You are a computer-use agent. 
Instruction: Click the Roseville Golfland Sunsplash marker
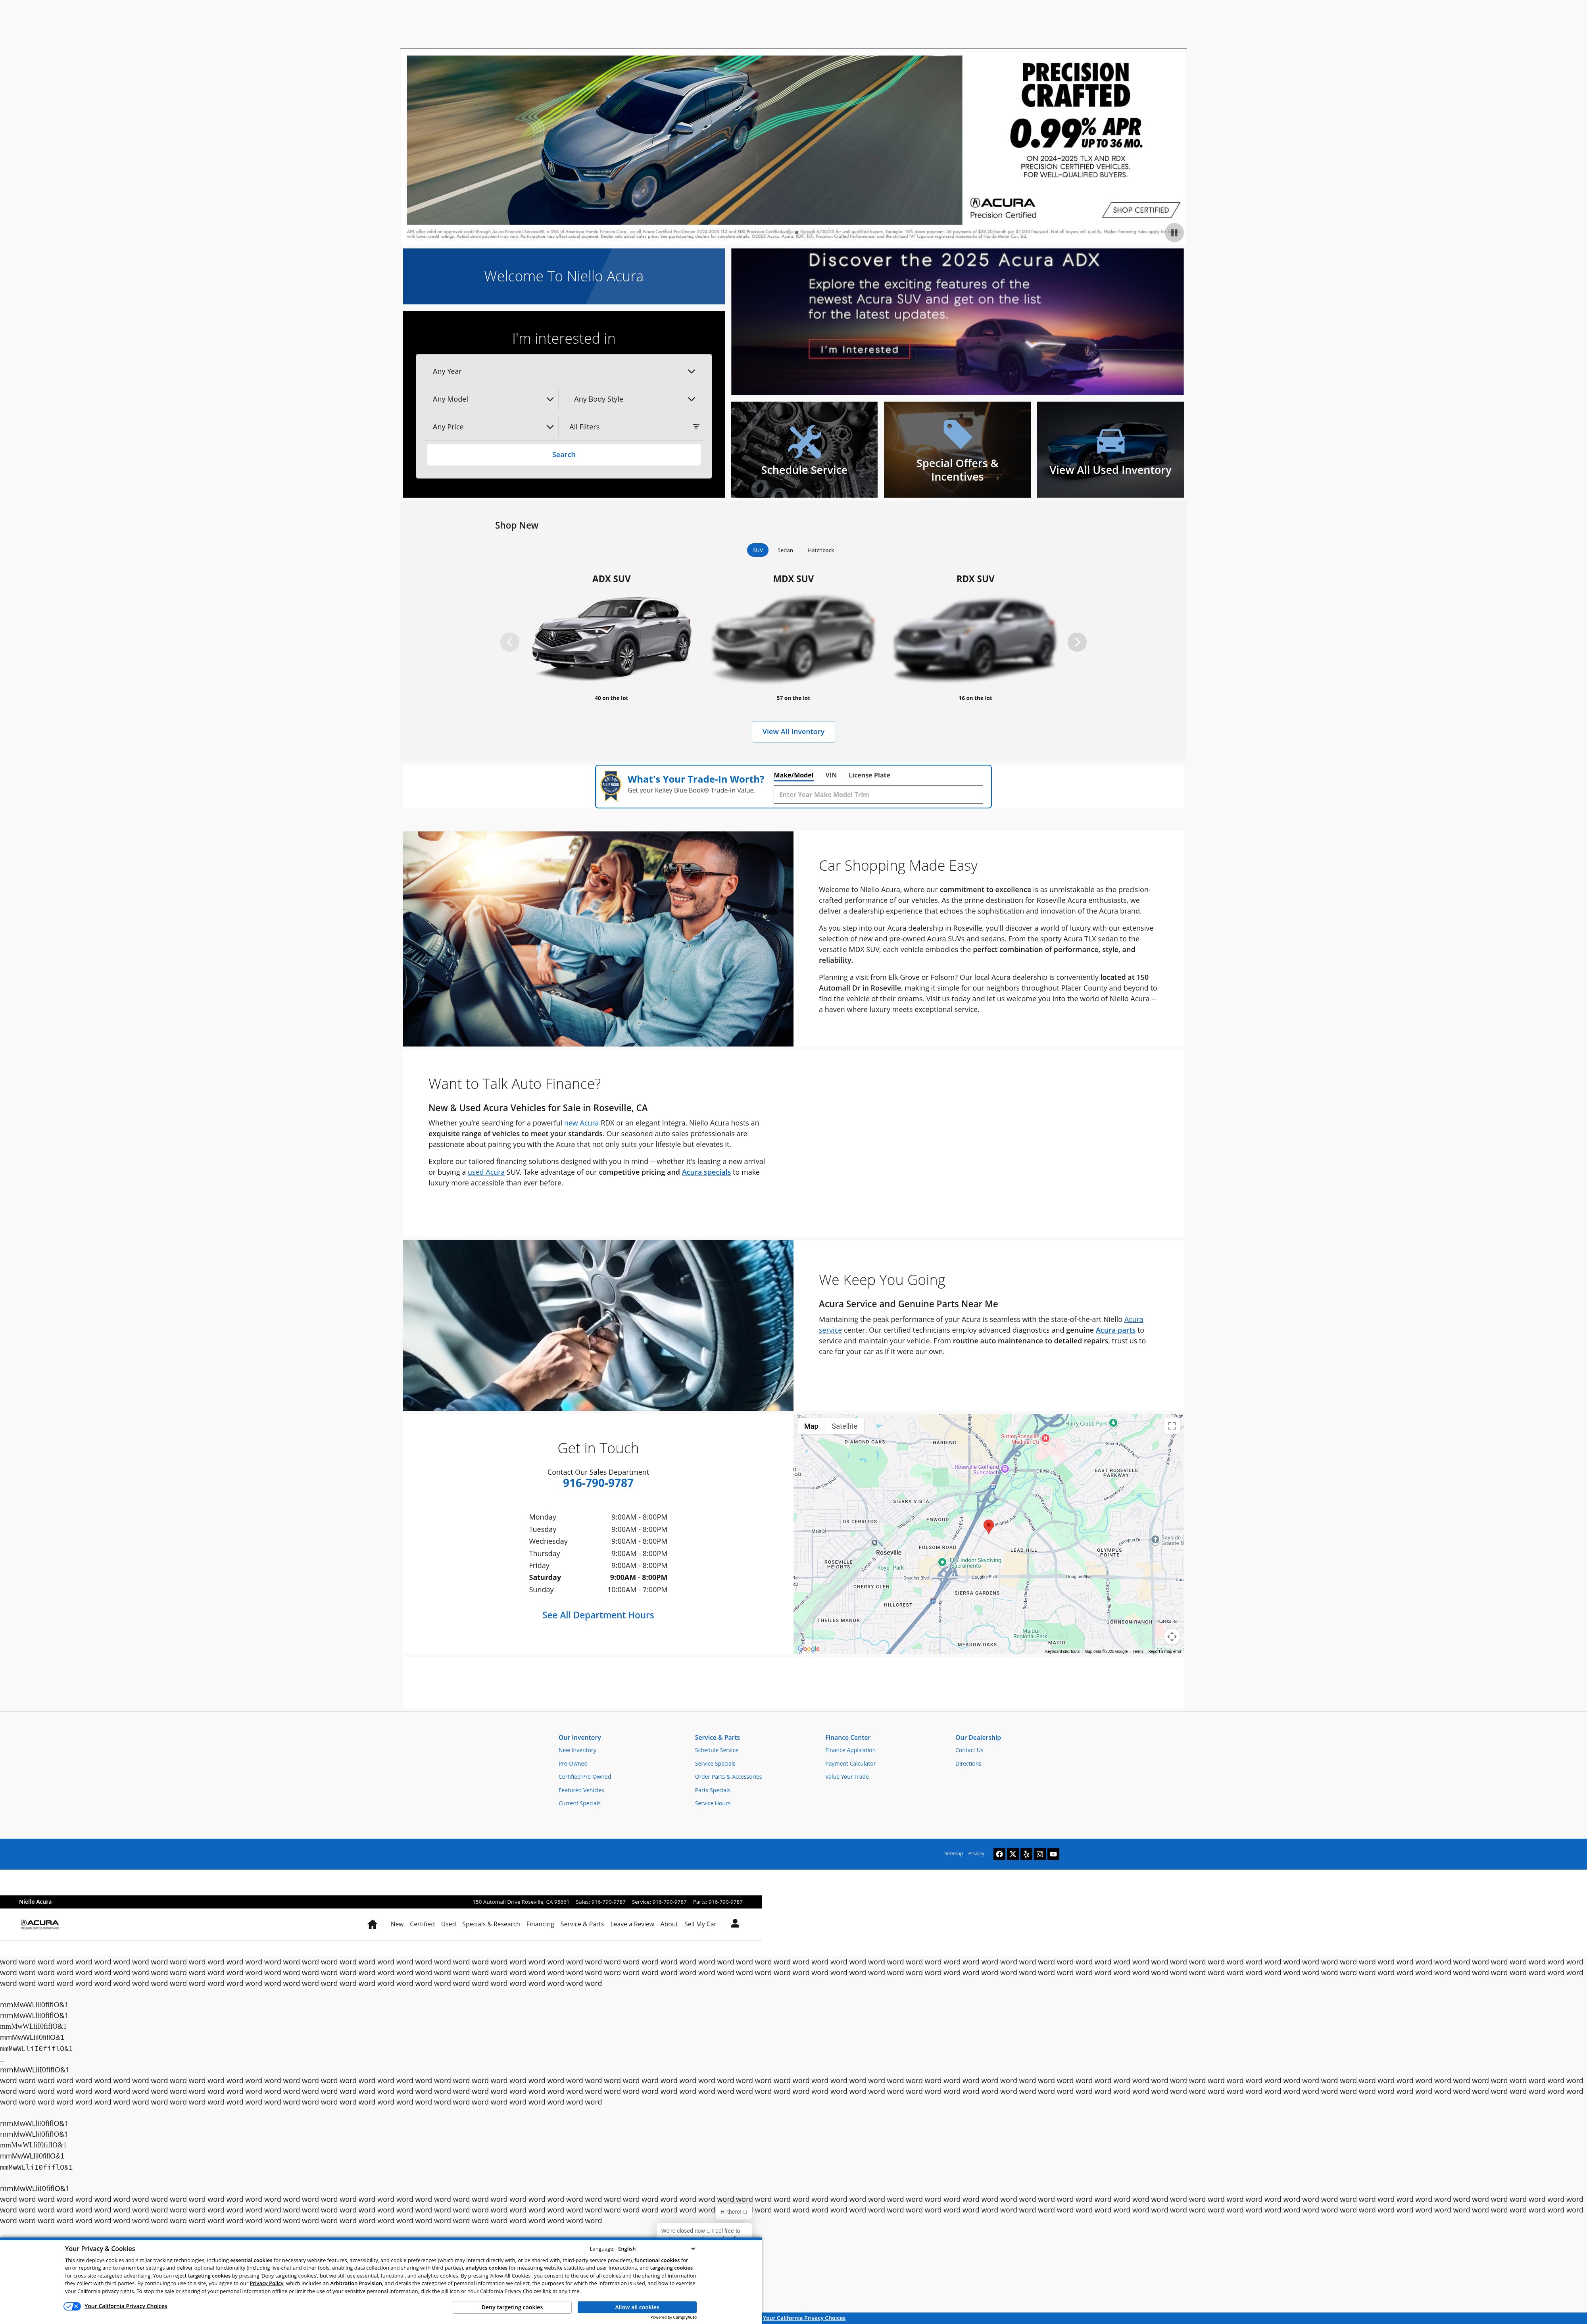pyautogui.click(x=1005, y=1469)
